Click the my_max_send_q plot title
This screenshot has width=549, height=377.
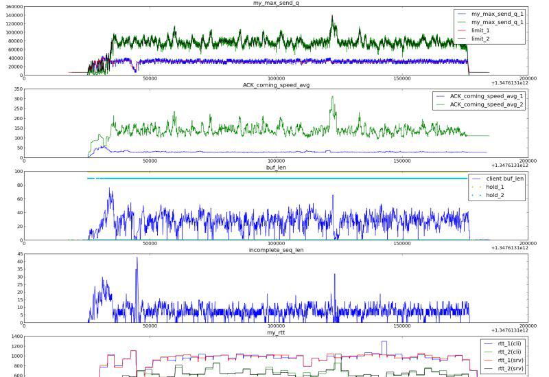tap(276, 3)
